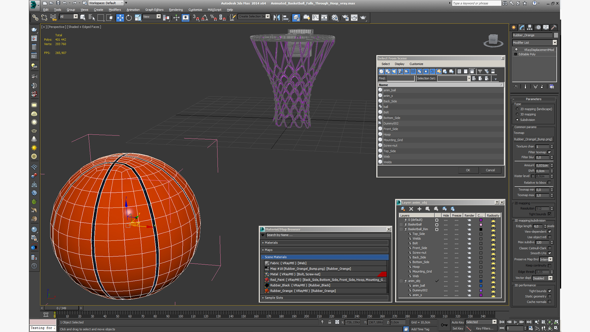590x332 pixels.
Task: Open the Curve Editor from toolbar
Action: (316, 18)
